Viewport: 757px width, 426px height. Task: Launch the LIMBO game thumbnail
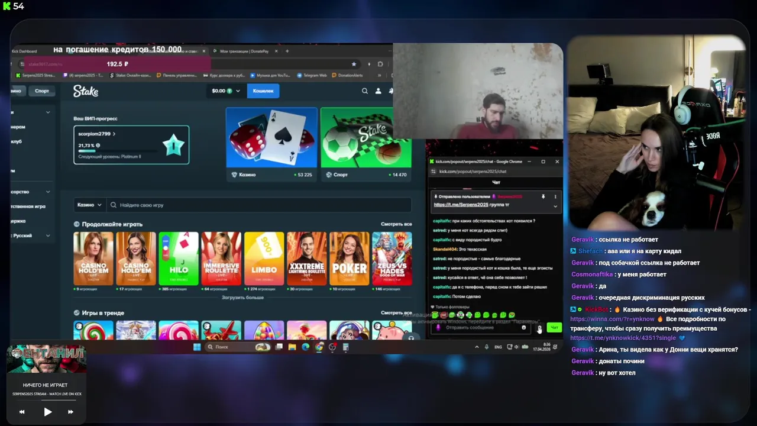(264, 259)
